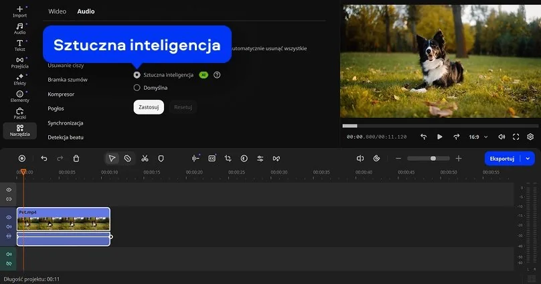Expand the arrow next to Eksportuj
The image size is (541, 284).
(x=528, y=158)
